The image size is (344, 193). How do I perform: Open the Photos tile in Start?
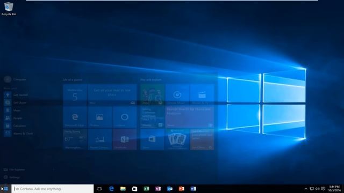(x=100, y=117)
